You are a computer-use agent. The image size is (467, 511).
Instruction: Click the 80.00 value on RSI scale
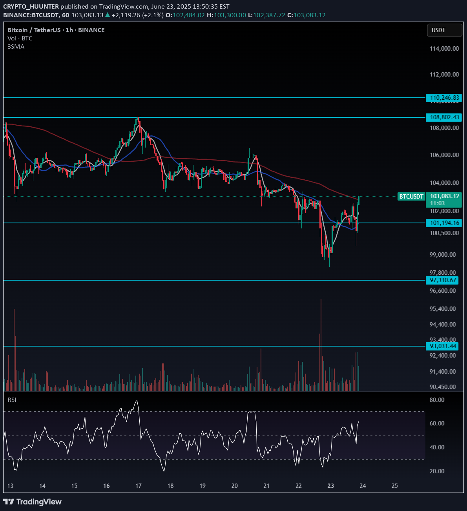pos(437,400)
